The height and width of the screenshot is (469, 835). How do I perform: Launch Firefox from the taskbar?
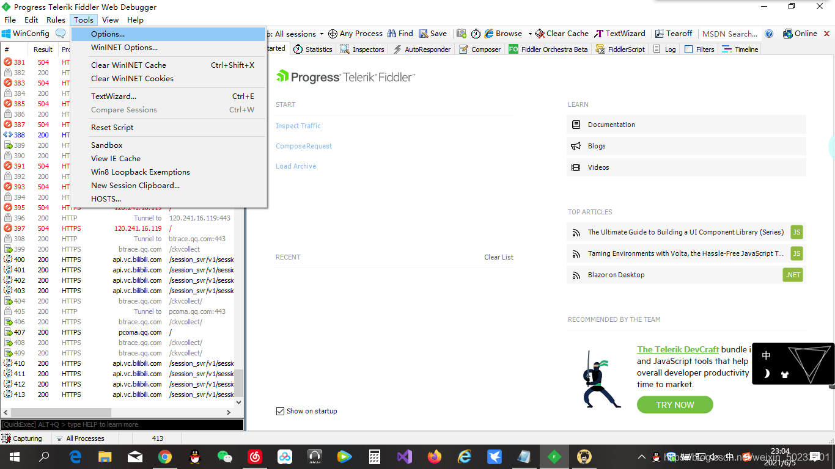tap(435, 456)
